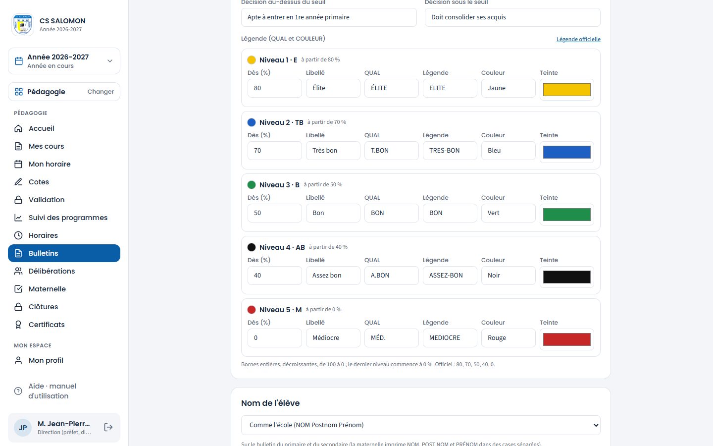The image size is (713, 446).
Task: Click the Pédagogie grid module icon
Action: coord(19,92)
